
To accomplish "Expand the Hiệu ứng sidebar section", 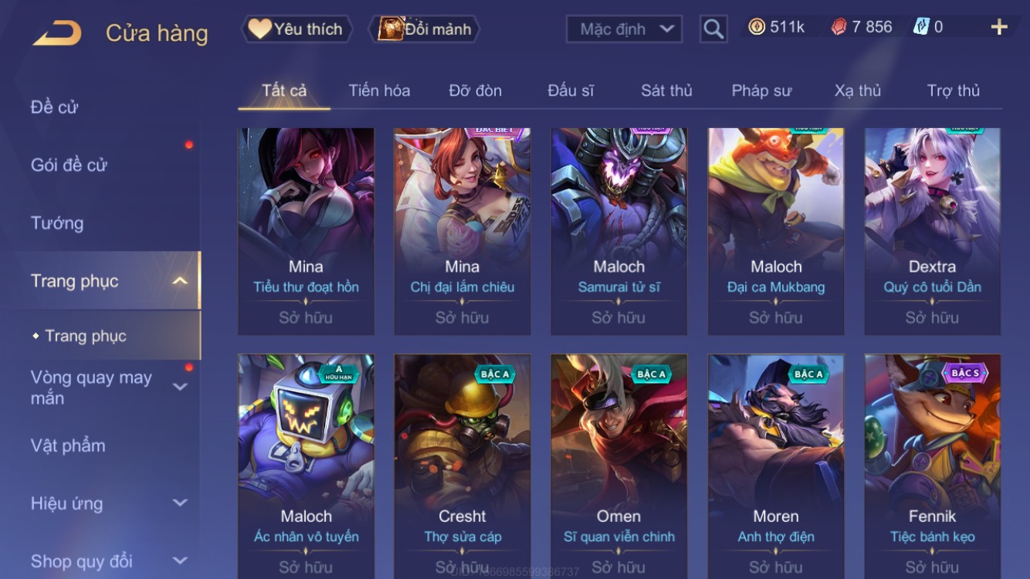I will click(180, 503).
